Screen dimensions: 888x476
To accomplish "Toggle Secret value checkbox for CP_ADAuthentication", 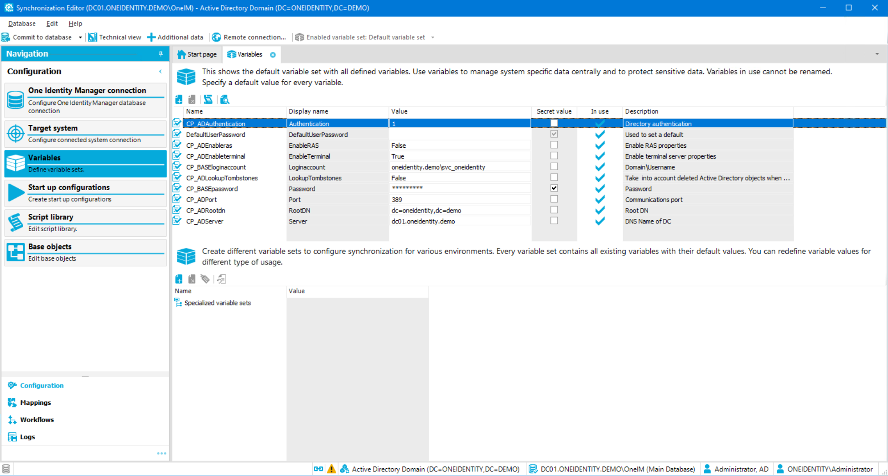I will tap(554, 123).
